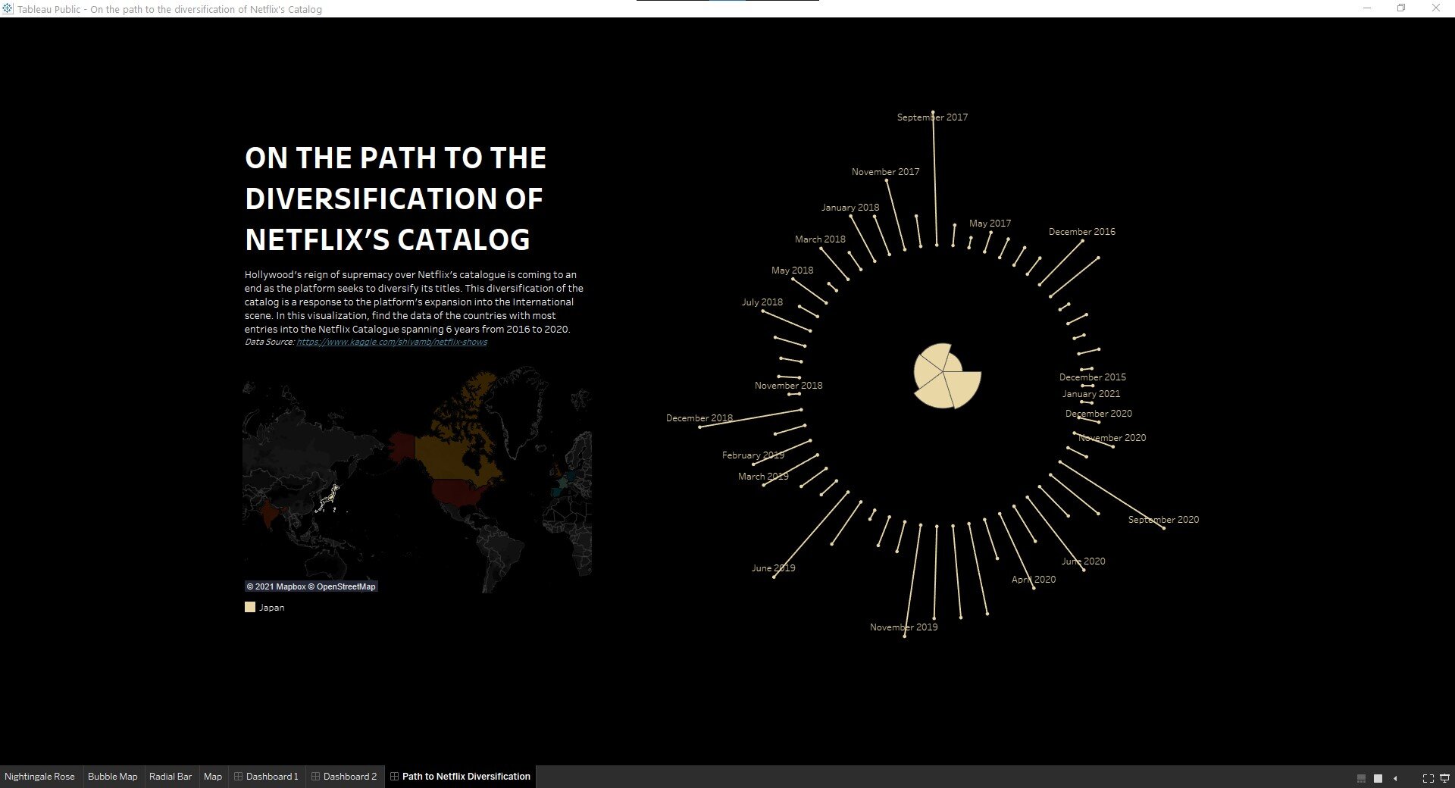Select the December 2020 label

1098,414
